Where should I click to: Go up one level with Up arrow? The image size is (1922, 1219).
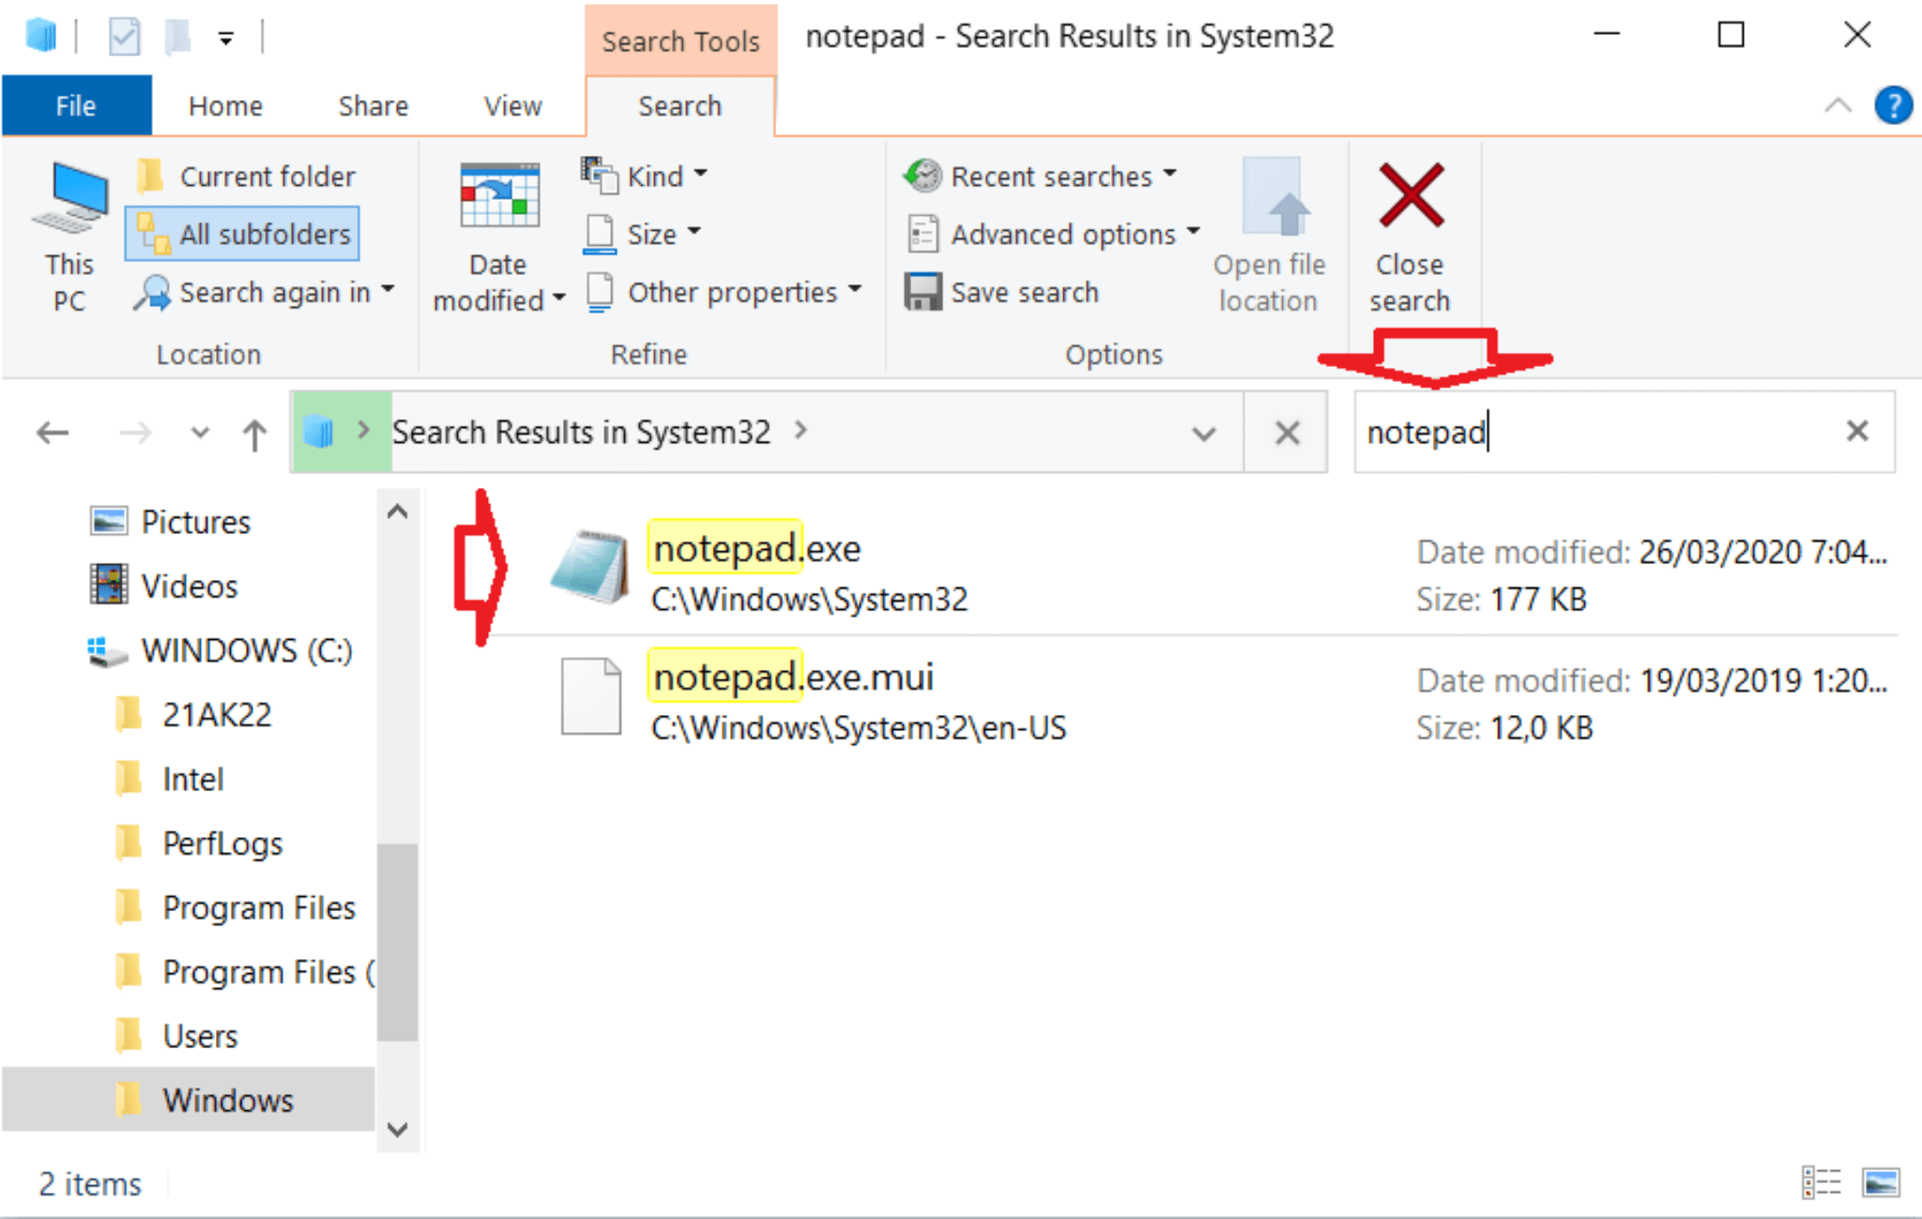[x=254, y=434]
